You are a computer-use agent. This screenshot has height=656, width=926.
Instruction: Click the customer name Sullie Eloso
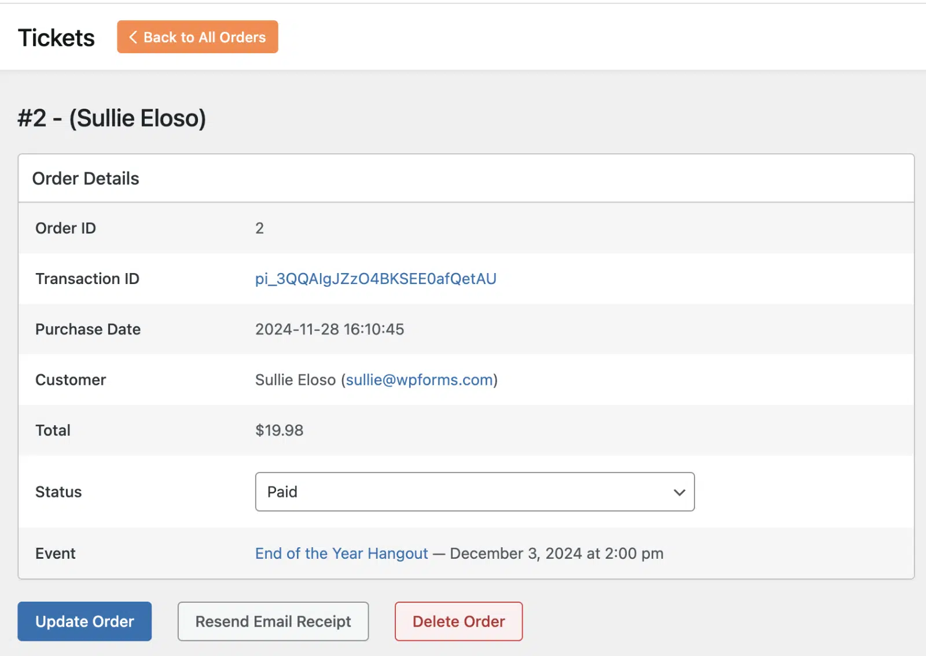tap(295, 380)
